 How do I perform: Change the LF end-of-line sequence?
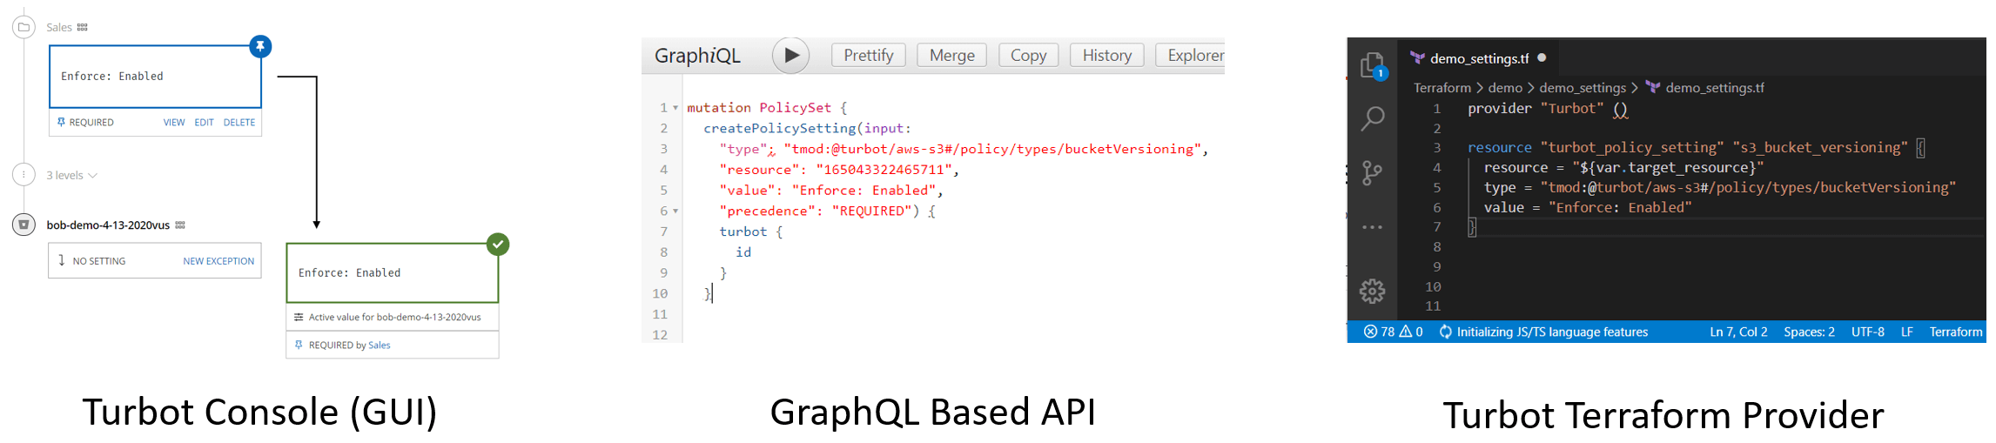coord(1906,332)
